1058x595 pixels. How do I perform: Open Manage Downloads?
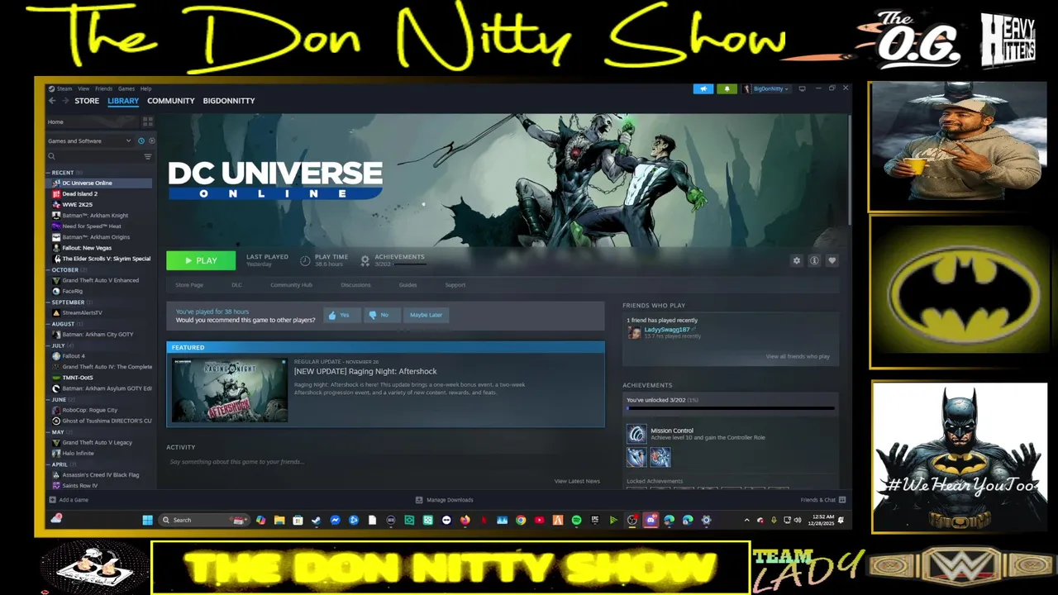pos(445,500)
